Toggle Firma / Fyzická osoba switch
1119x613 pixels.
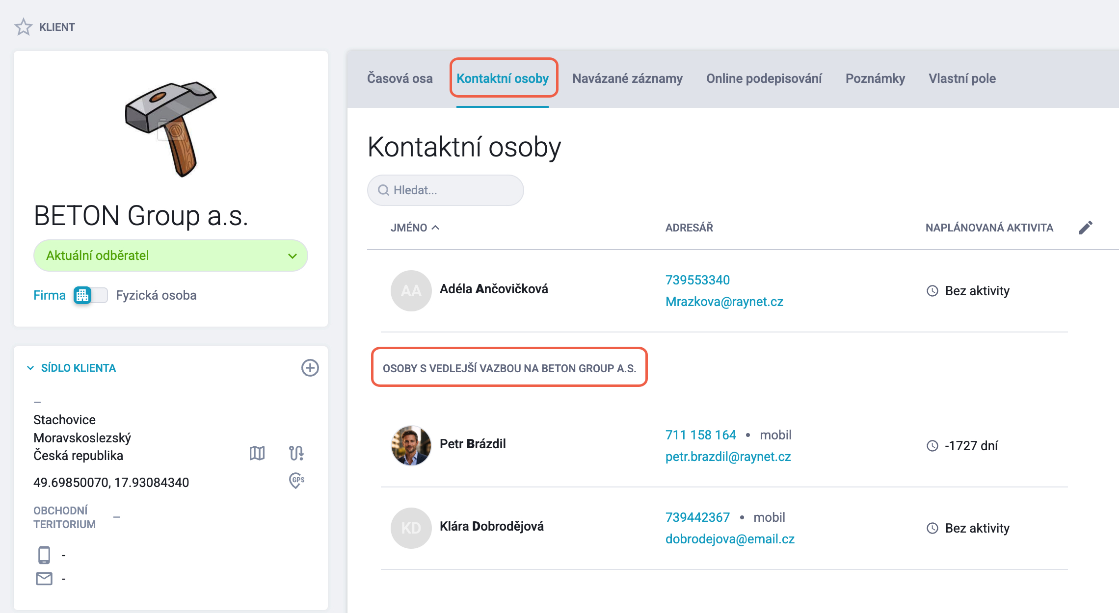91,295
